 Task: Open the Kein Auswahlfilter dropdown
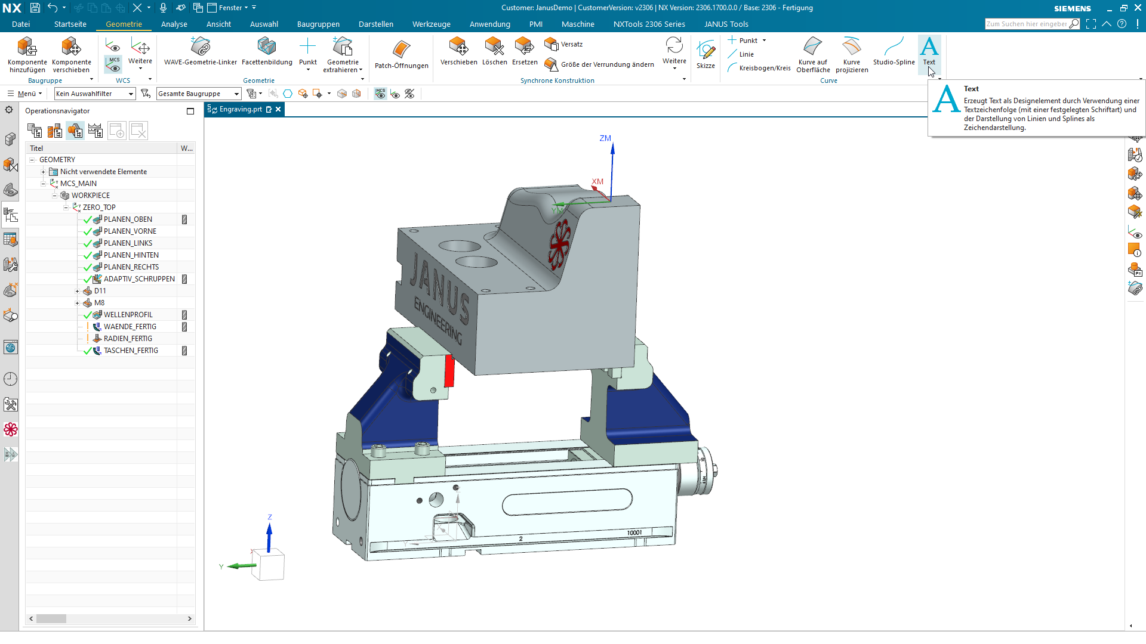94,94
